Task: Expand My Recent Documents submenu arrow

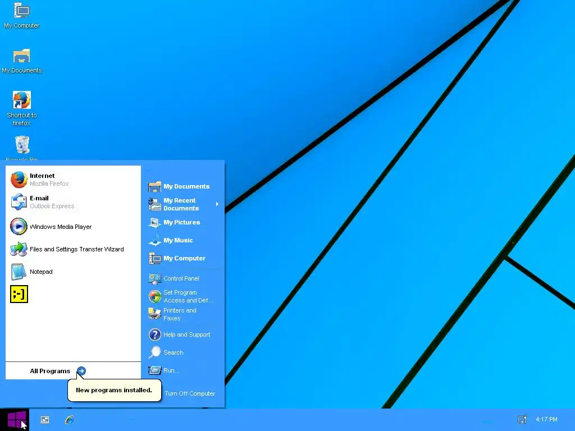Action: click(217, 204)
